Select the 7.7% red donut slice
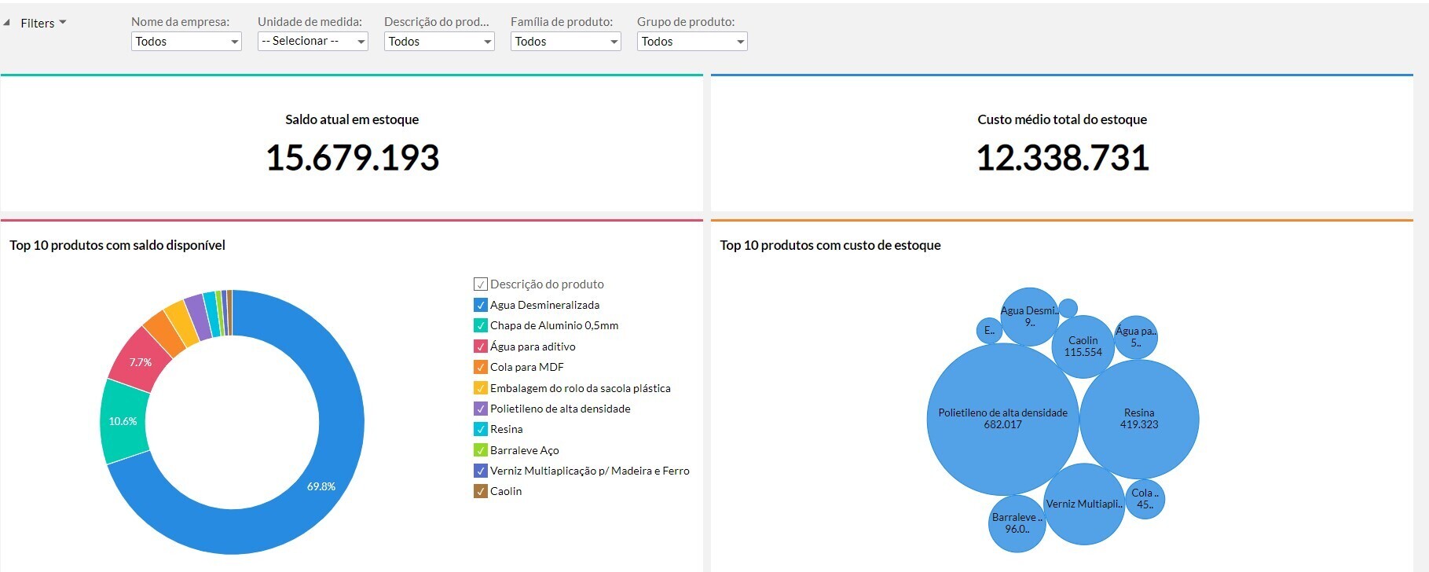1429x572 pixels. [x=141, y=362]
